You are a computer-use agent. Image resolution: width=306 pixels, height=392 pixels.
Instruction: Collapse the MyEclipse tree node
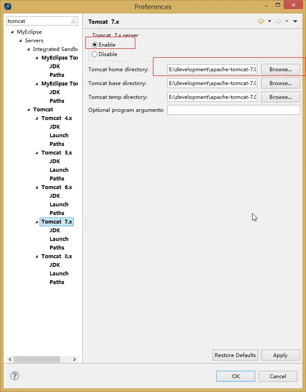(12, 32)
